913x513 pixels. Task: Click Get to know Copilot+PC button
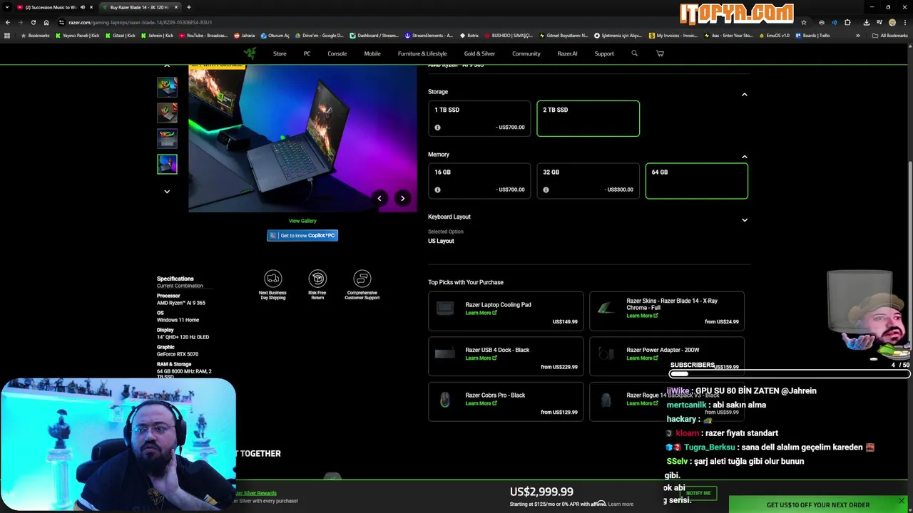pos(302,236)
